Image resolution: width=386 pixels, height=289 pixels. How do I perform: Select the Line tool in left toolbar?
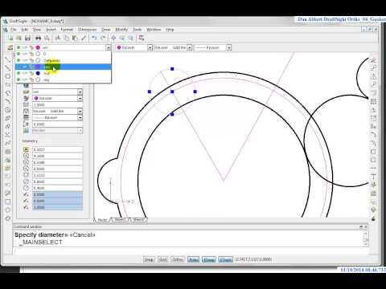pyautogui.click(x=8, y=59)
